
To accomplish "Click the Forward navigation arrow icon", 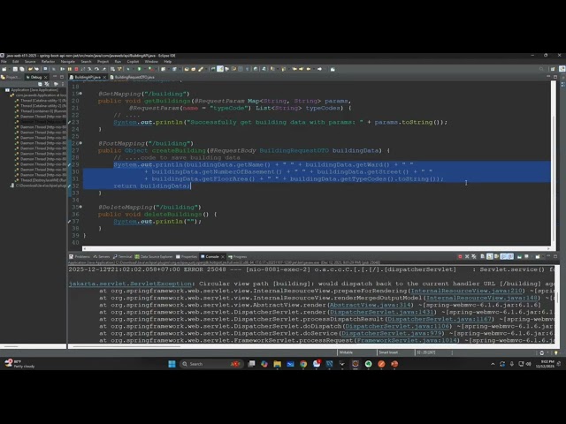I will click(x=319, y=69).
